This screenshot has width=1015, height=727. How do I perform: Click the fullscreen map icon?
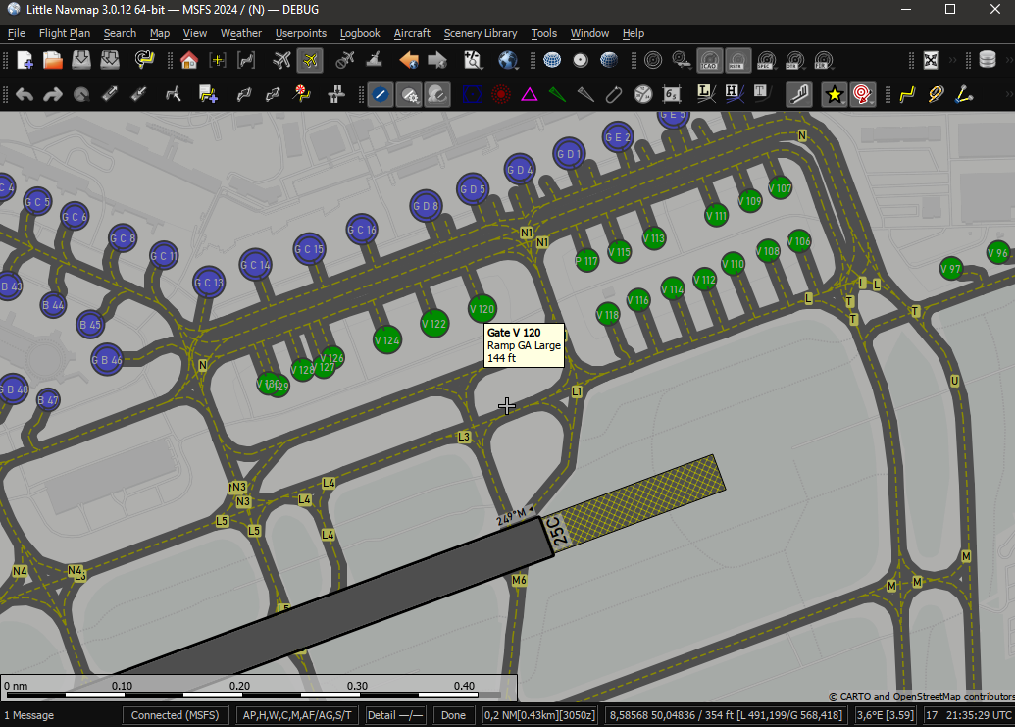[931, 60]
